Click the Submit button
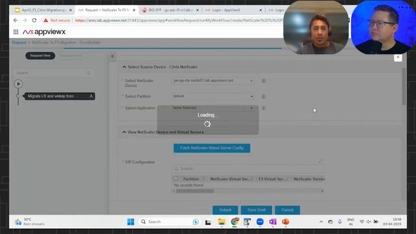Viewport: 416px width, 234px height. [226, 210]
